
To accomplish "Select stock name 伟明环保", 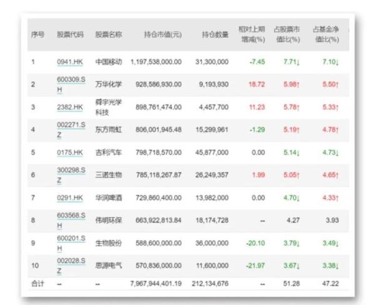I will click(109, 221).
